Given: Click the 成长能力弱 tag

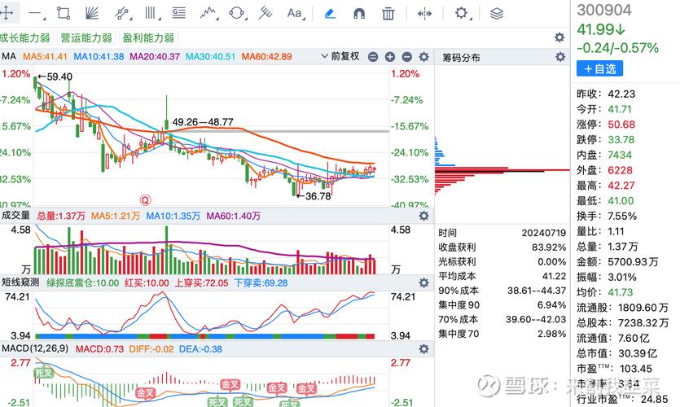Looking at the screenshot, I should click(25, 38).
